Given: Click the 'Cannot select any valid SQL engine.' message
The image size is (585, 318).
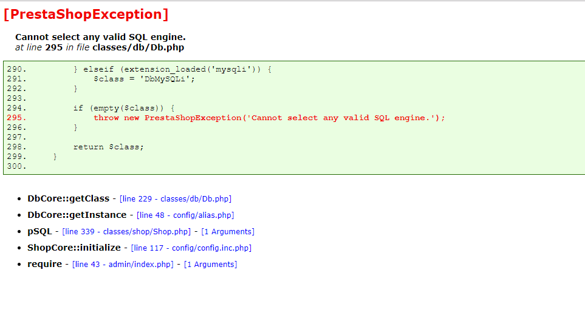Looking at the screenshot, I should [100, 37].
